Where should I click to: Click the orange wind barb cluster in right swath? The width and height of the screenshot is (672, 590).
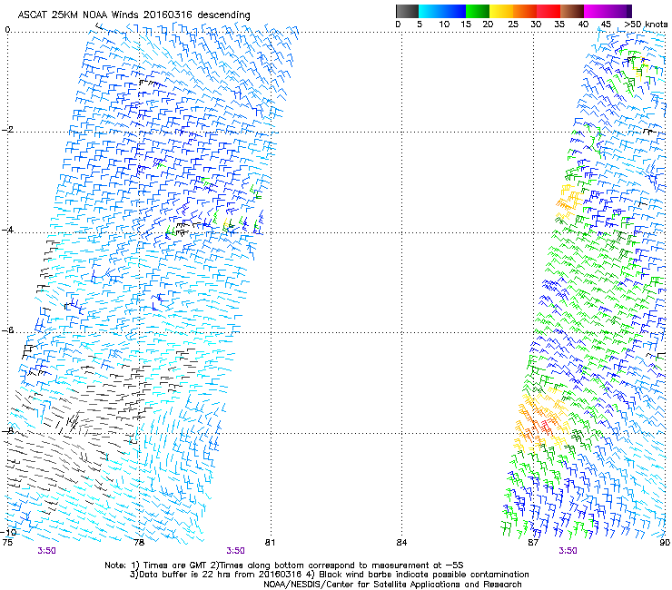536,419
